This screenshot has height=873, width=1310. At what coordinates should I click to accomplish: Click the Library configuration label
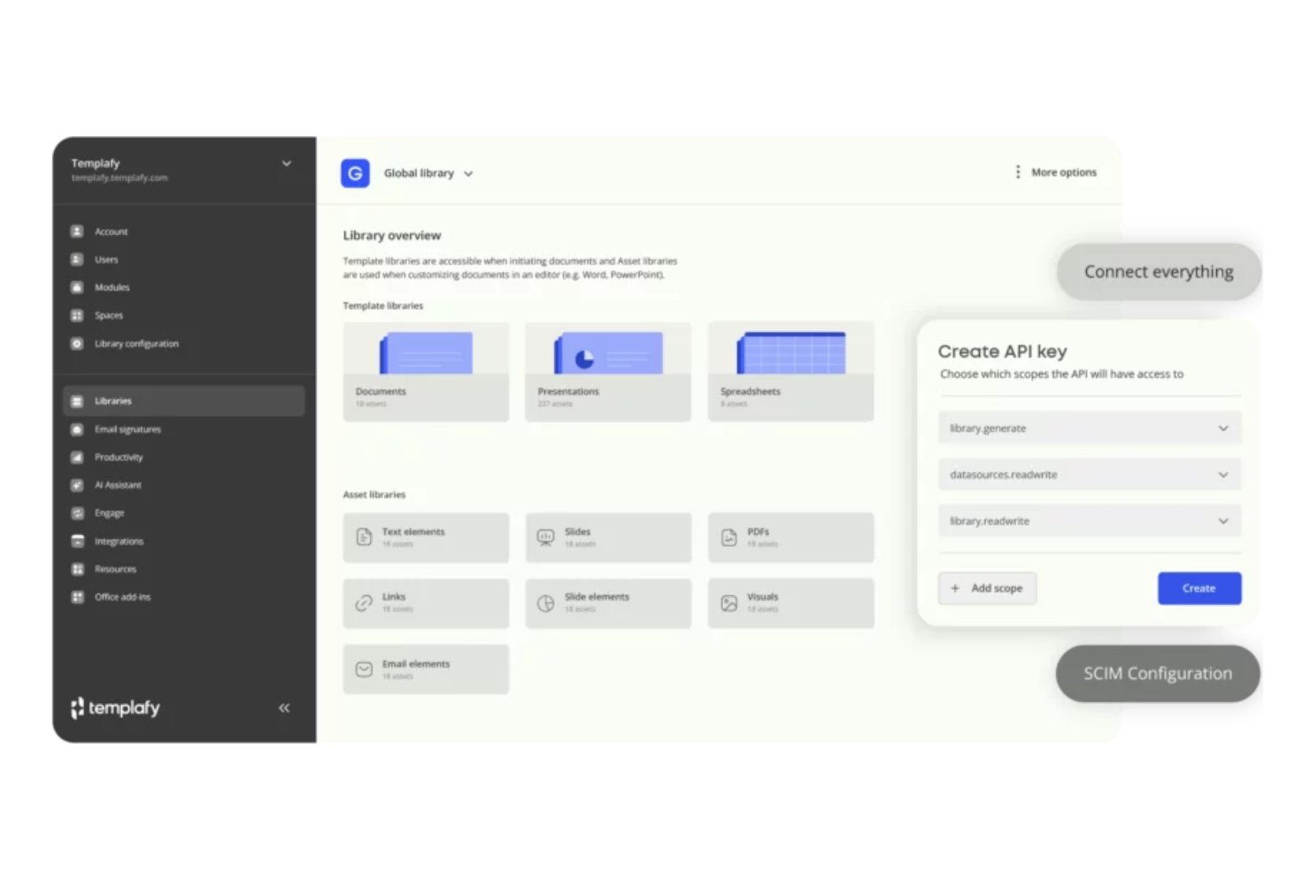[137, 344]
